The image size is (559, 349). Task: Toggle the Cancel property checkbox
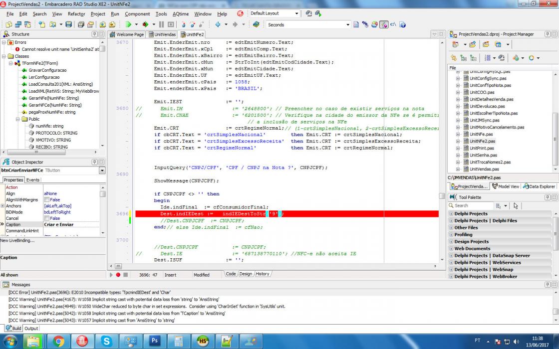pos(47,218)
